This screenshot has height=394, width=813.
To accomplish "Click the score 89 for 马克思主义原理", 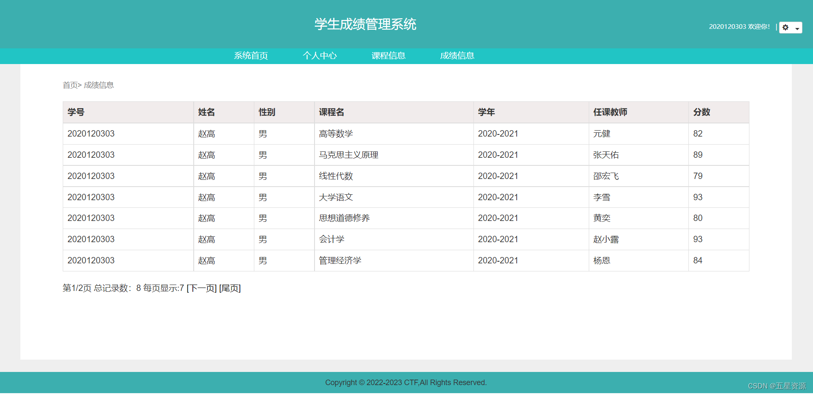I will click(698, 155).
